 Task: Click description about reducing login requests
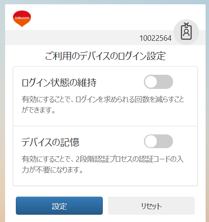[103, 105]
